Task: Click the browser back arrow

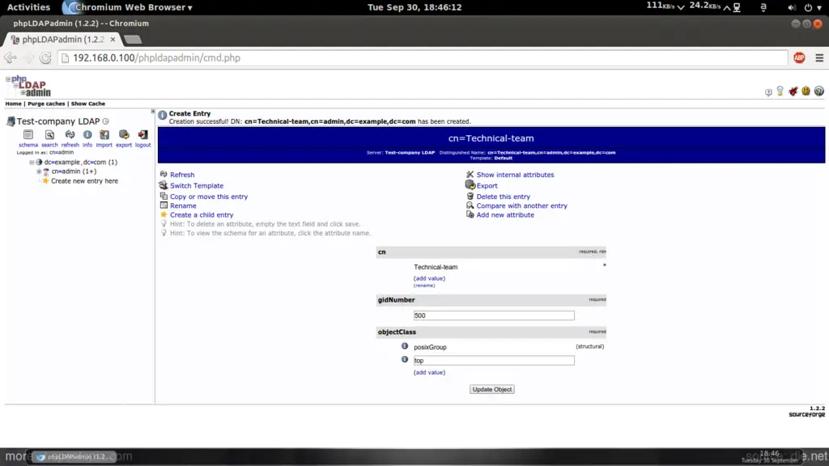Action: pos(10,58)
